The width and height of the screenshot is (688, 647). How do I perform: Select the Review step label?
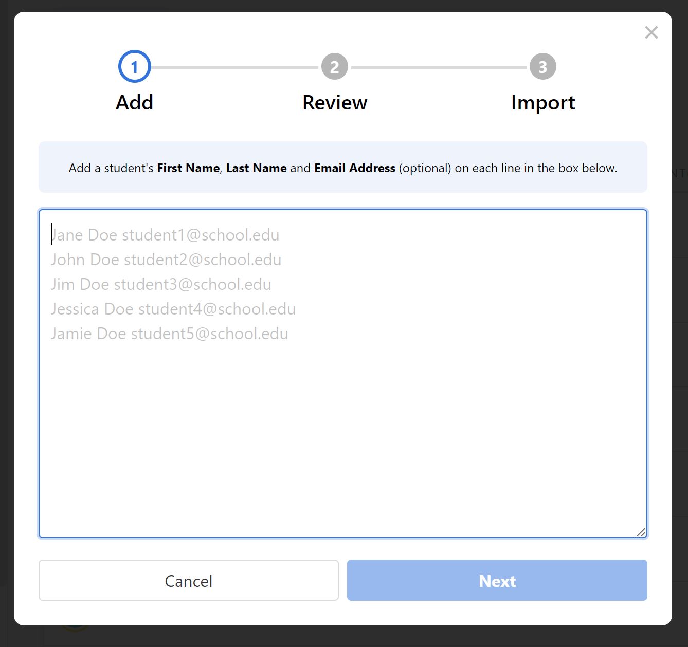point(335,102)
